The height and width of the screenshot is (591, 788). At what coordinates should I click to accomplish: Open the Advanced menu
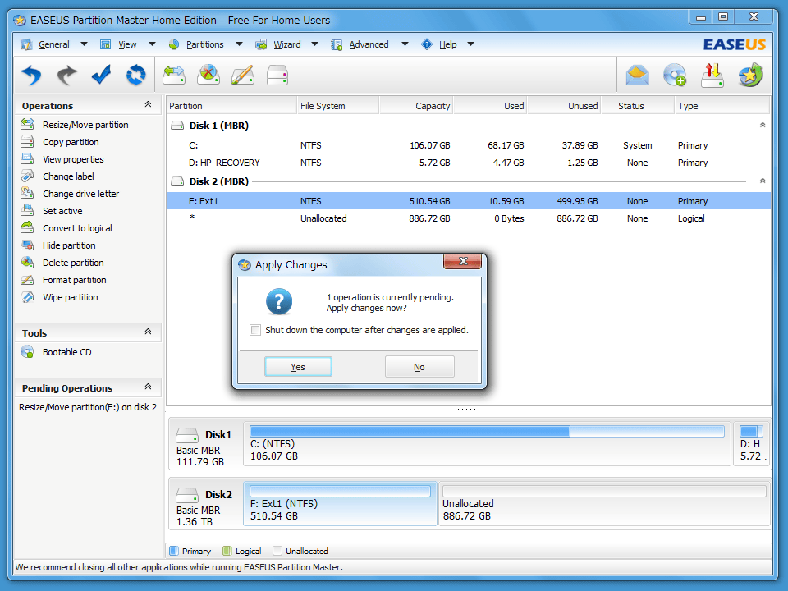point(369,44)
